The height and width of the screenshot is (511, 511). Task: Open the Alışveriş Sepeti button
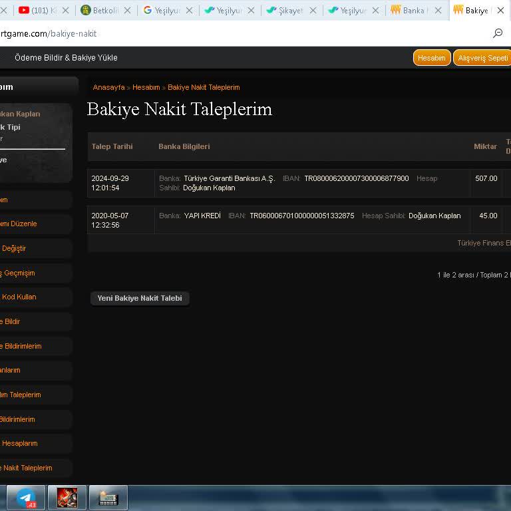(x=482, y=58)
